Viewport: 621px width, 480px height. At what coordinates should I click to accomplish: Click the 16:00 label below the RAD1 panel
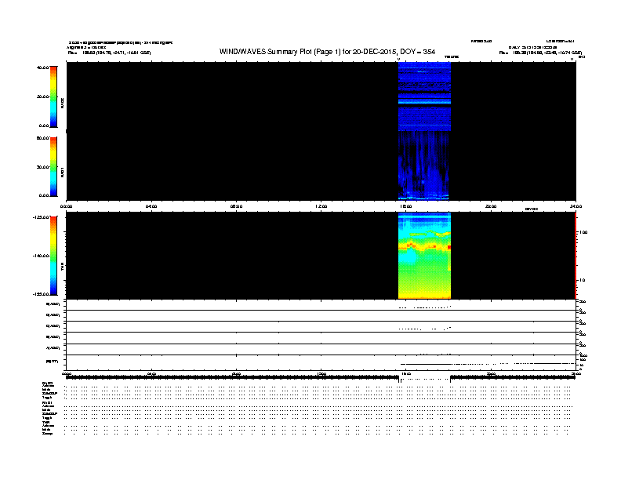[406, 206]
